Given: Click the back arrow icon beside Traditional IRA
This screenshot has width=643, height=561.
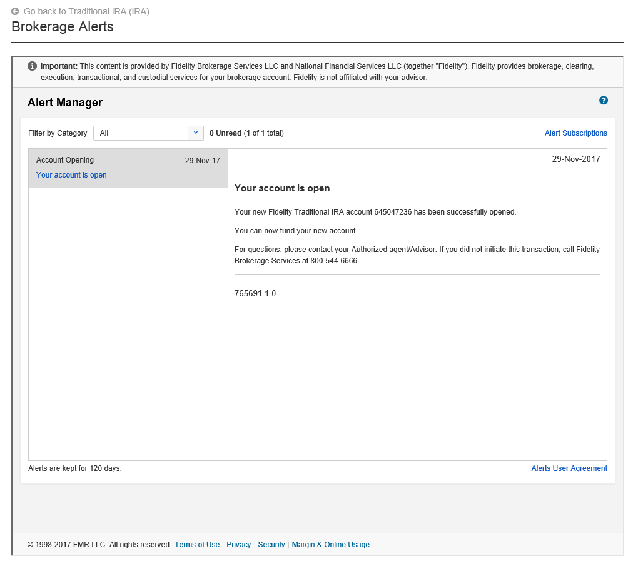Looking at the screenshot, I should pyautogui.click(x=15, y=11).
